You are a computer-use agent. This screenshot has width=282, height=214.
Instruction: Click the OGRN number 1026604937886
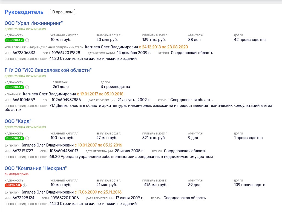[66, 100]
